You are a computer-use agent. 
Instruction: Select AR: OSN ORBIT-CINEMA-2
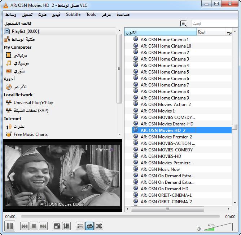coord(166,202)
